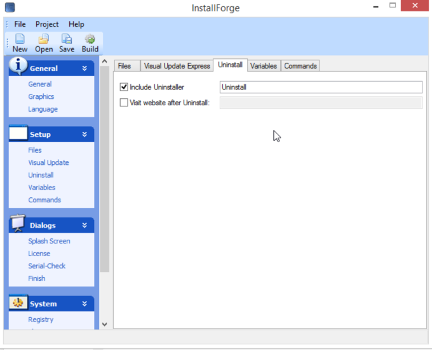Close the InstallForge window
432x350 pixels.
(415, 6)
